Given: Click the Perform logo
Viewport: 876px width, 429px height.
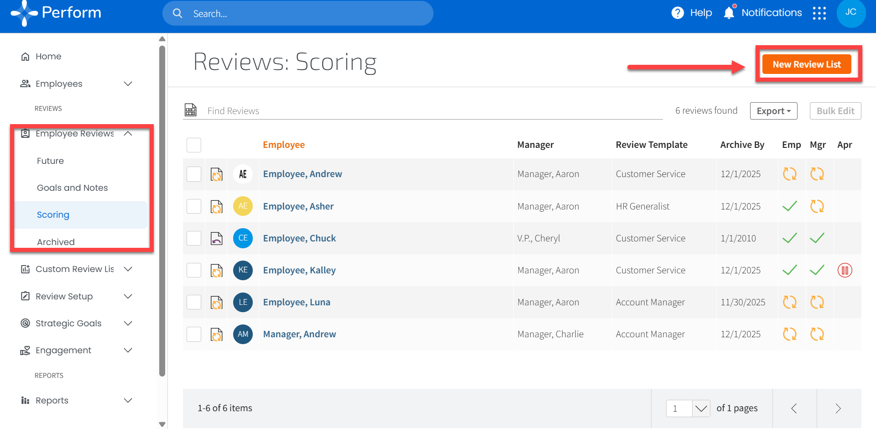Looking at the screenshot, I should pos(56,13).
